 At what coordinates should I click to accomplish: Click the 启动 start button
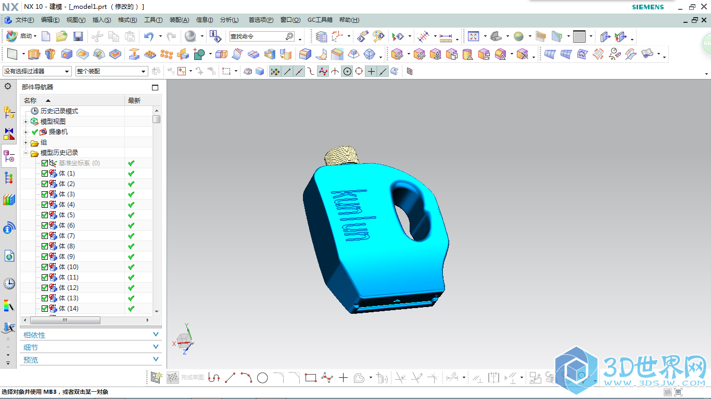click(x=21, y=36)
